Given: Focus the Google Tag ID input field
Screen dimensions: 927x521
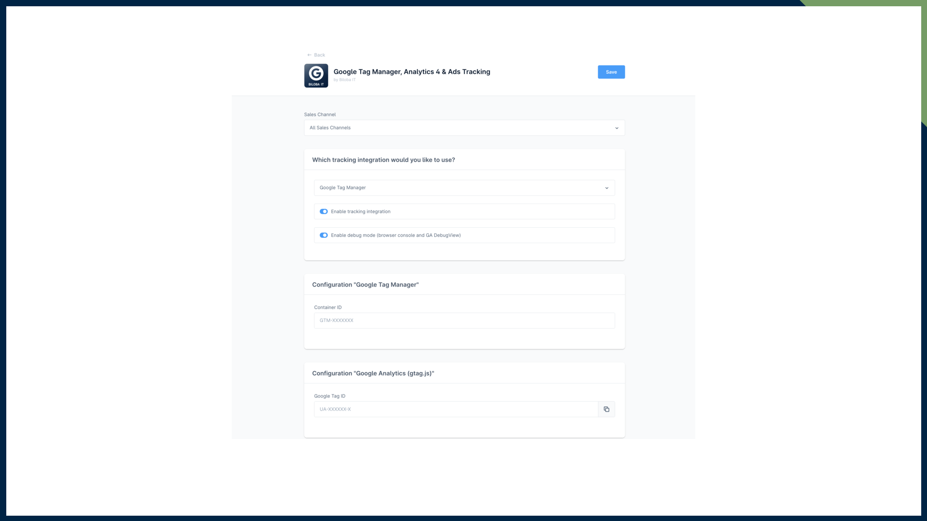Looking at the screenshot, I should [x=456, y=409].
